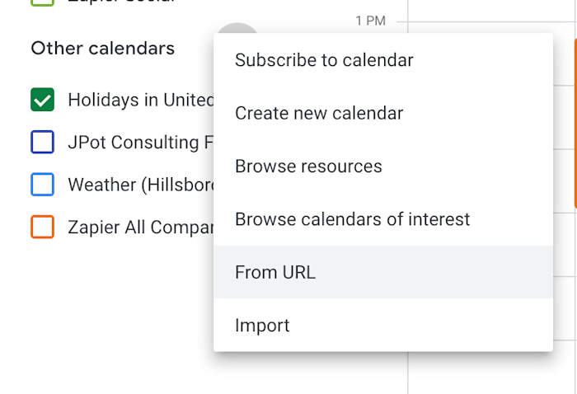Click the Holidays in United calendar name
577x394 pixels.
pyautogui.click(x=141, y=100)
